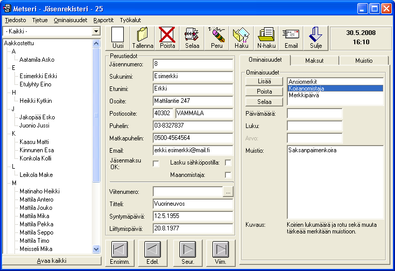Open the Tietue menu
Viewport: 395px width, 271px height.
40,20
